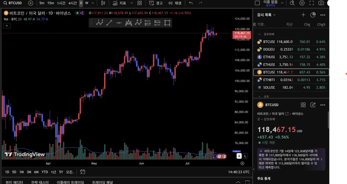Open chart settings hexagon icon
Viewport: 347px width, 184px height.
(302, 3)
